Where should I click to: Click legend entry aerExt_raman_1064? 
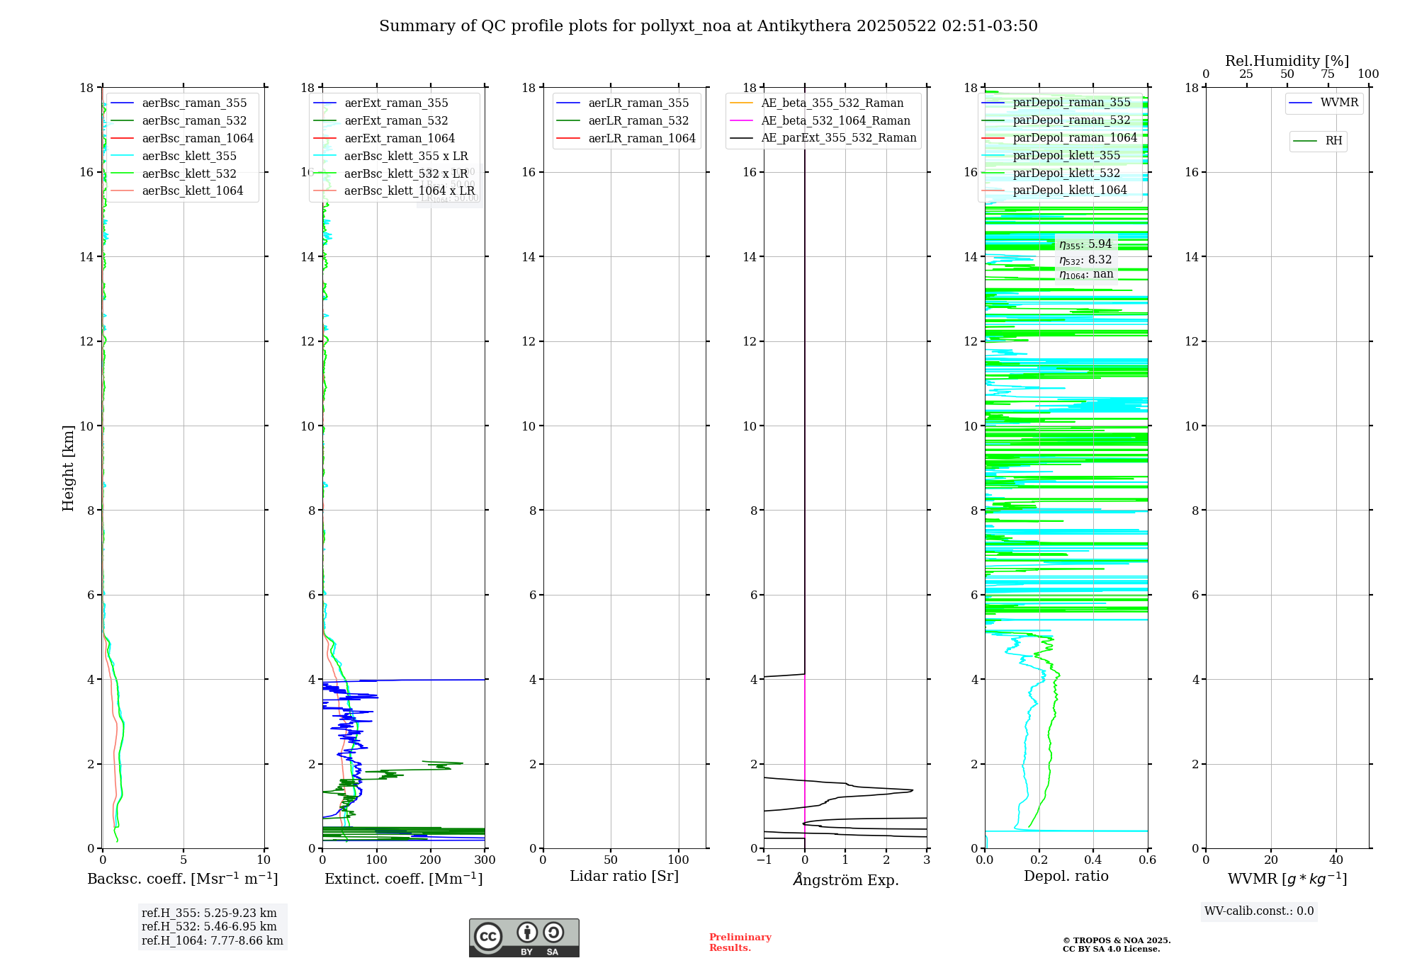pos(385,139)
